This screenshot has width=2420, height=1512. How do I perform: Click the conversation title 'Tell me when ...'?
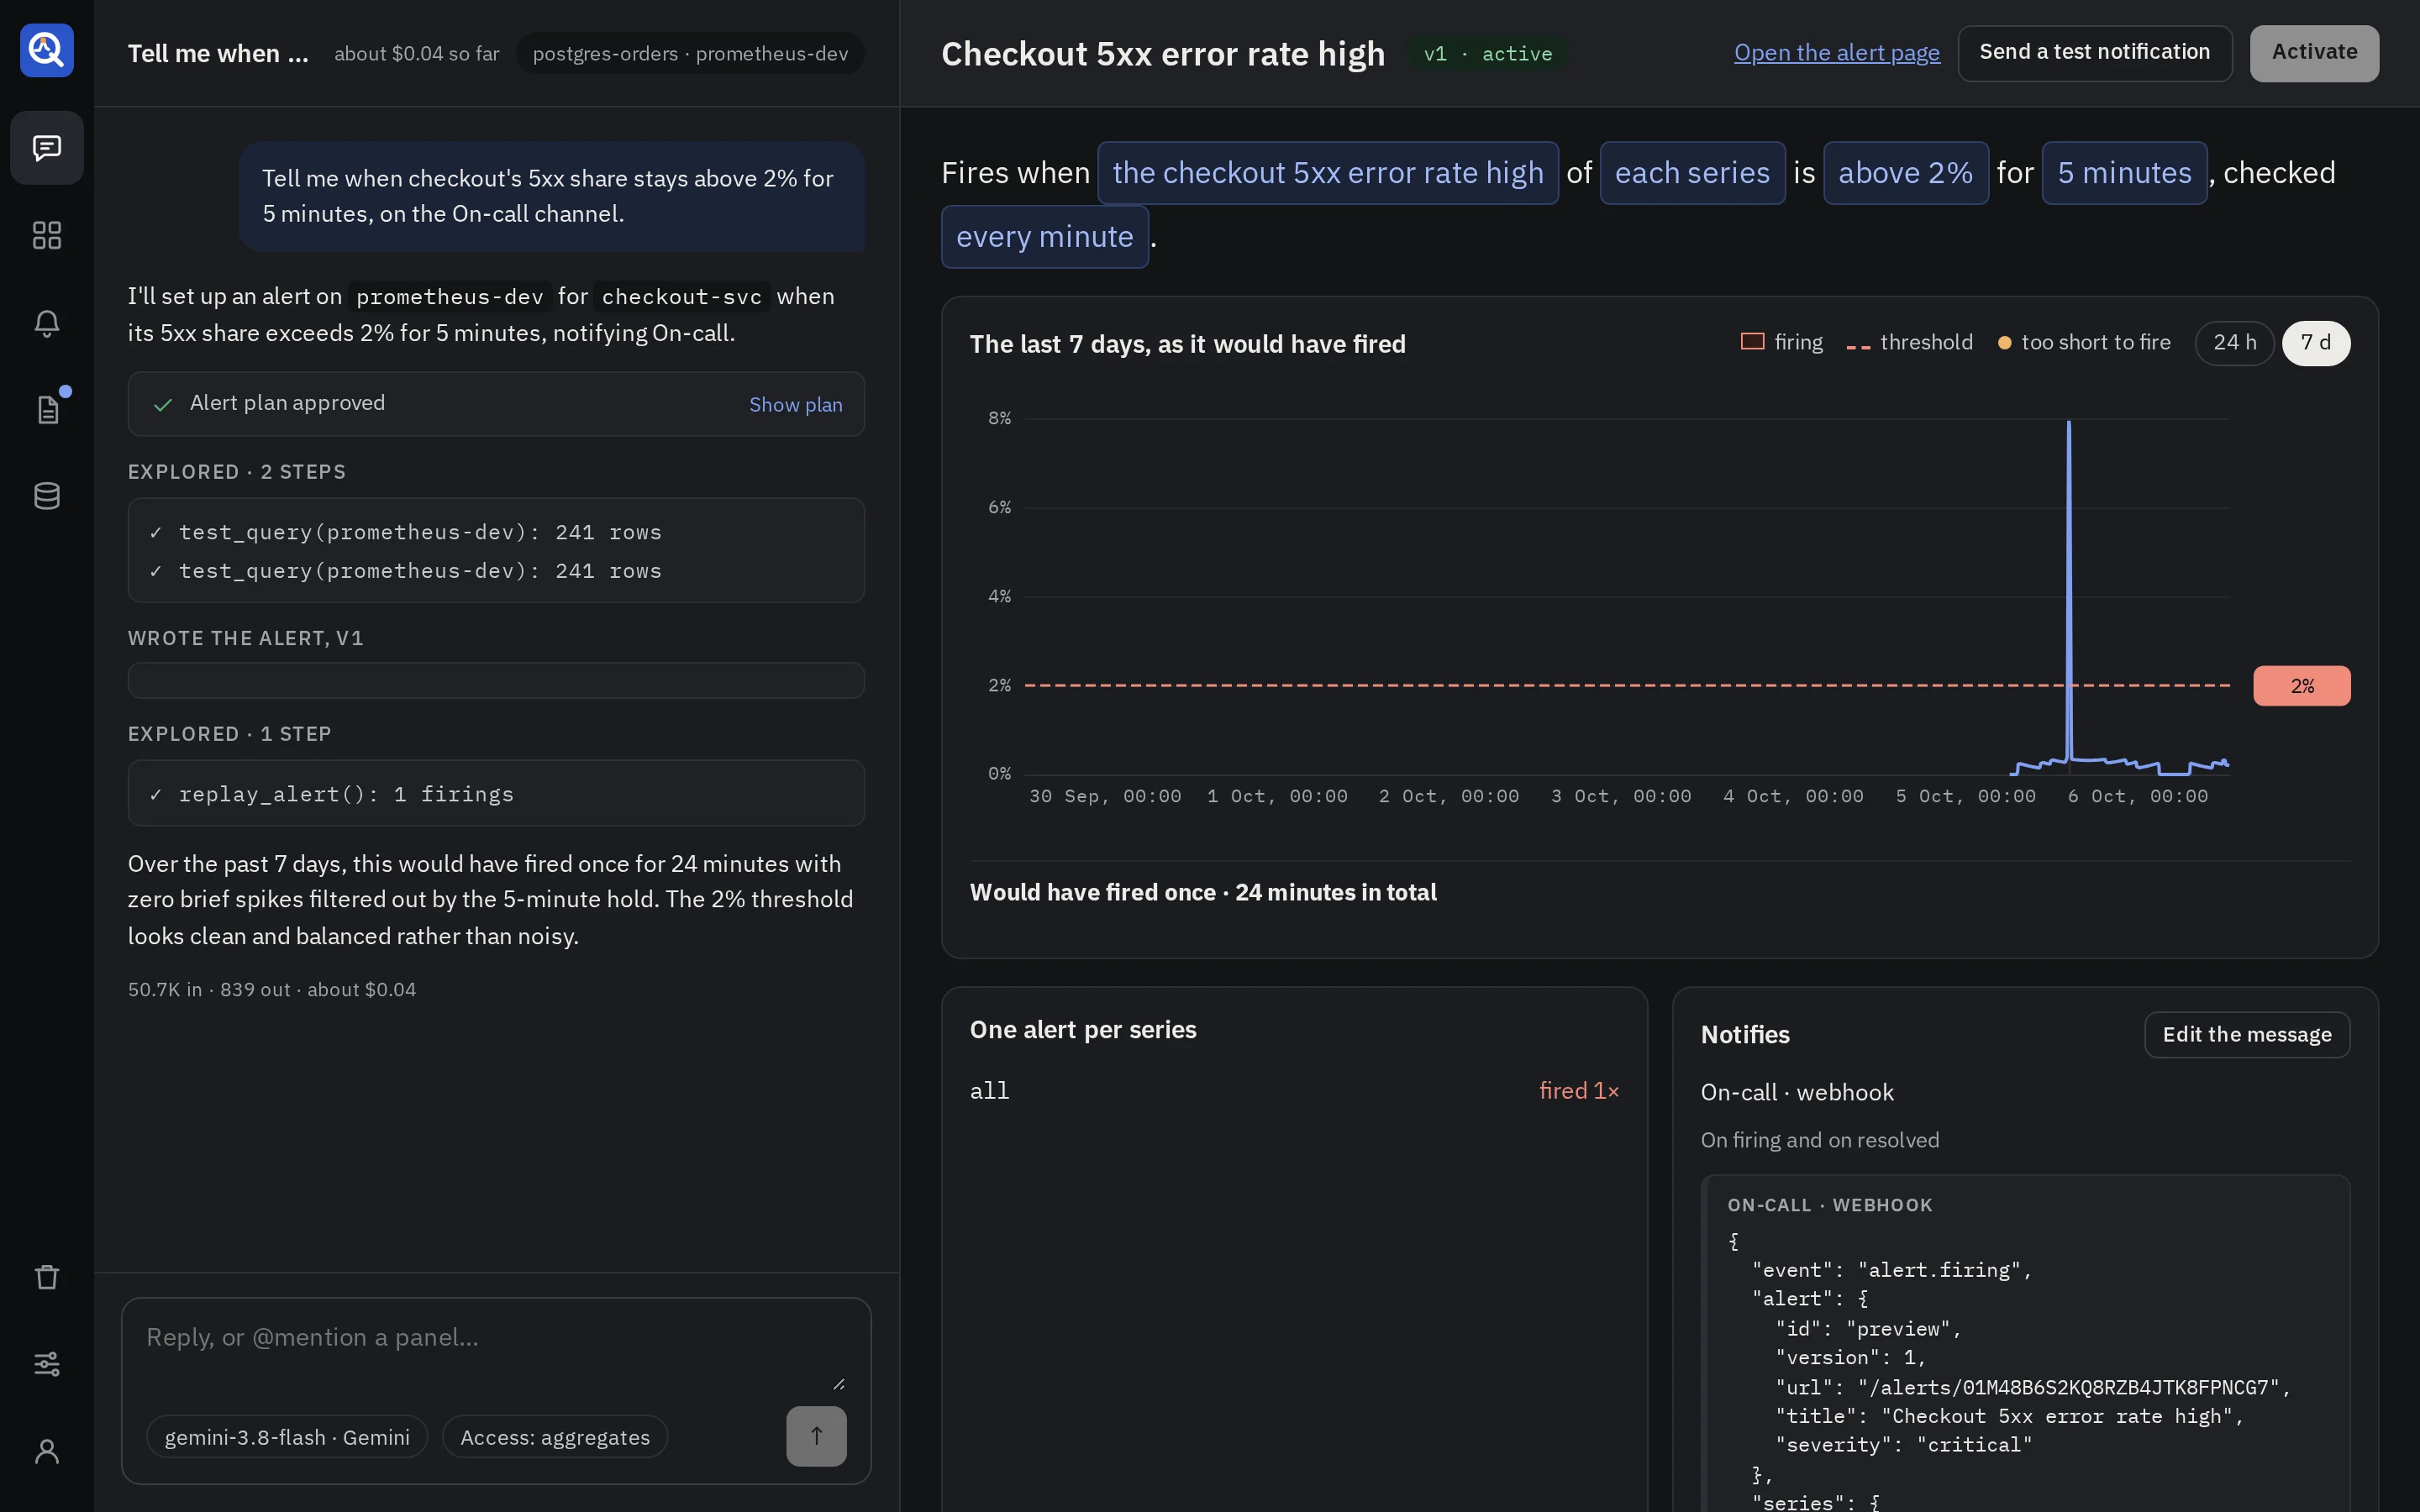pyautogui.click(x=218, y=53)
